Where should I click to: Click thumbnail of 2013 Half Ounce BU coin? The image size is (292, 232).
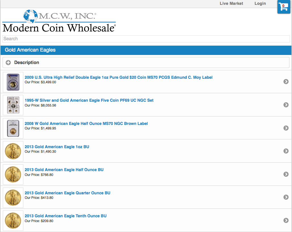(x=13, y=174)
